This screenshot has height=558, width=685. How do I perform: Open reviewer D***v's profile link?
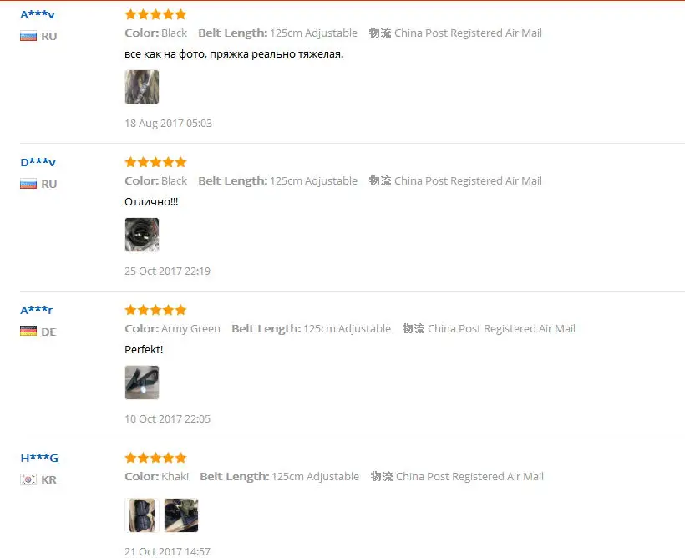[x=38, y=163]
